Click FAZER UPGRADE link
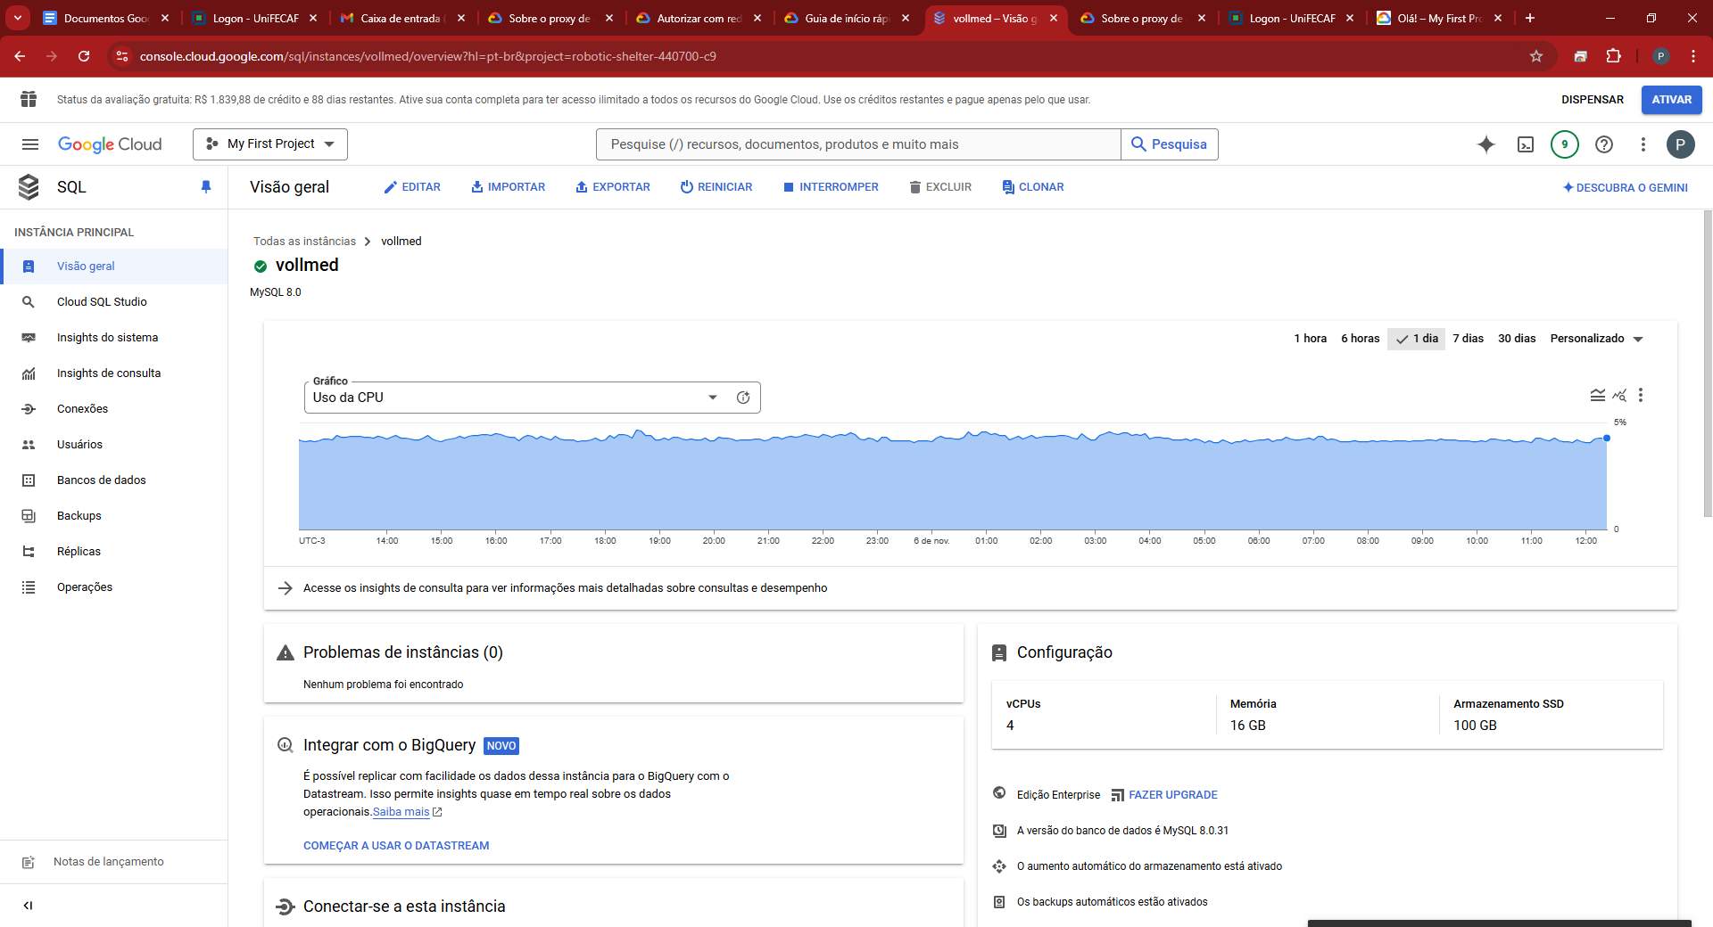Screen dimensions: 1713x927 pos(1164,795)
